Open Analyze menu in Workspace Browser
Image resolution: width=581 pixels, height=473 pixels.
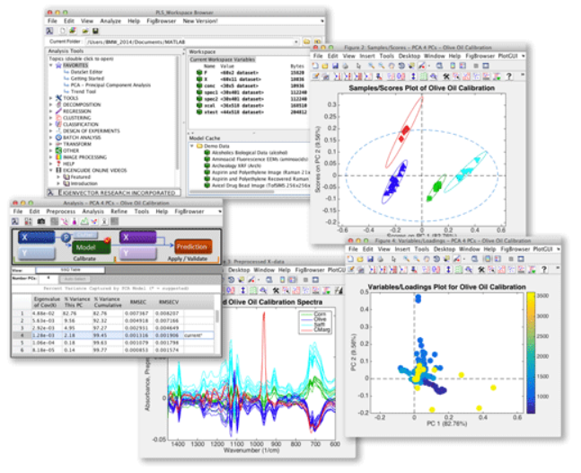[x=110, y=22]
